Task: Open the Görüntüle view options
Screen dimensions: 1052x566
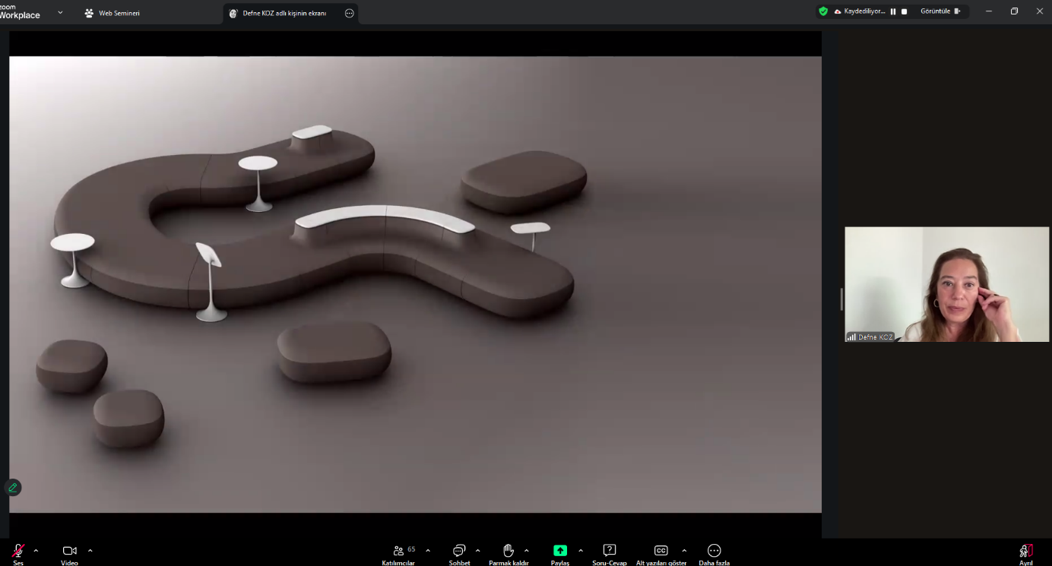Action: point(940,11)
